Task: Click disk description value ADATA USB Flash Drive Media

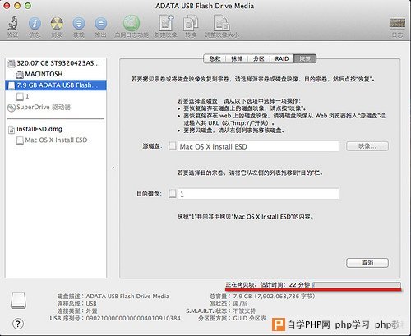Action: click(x=127, y=296)
